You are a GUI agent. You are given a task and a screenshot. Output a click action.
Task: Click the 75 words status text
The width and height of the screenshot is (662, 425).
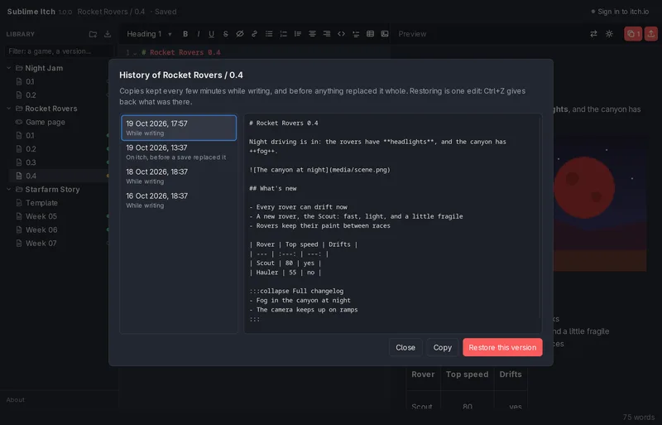click(x=638, y=417)
